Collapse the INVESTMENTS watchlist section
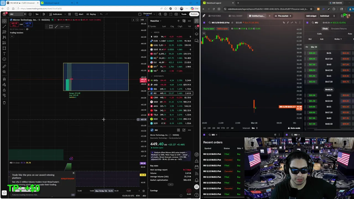 coord(152,76)
